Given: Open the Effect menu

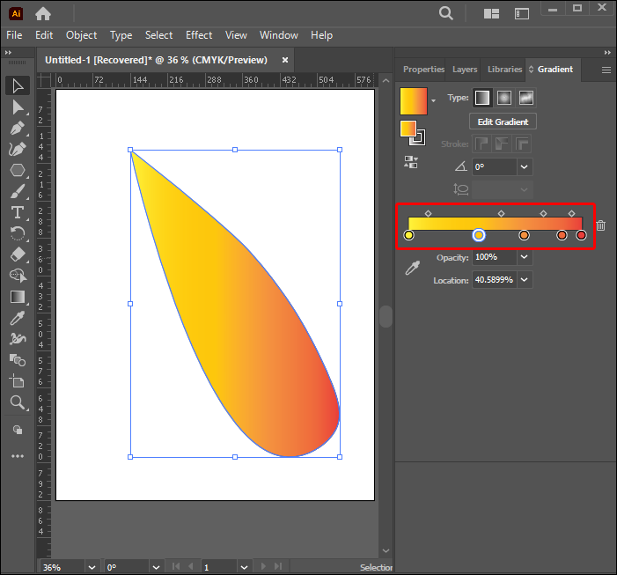Looking at the screenshot, I should (199, 35).
